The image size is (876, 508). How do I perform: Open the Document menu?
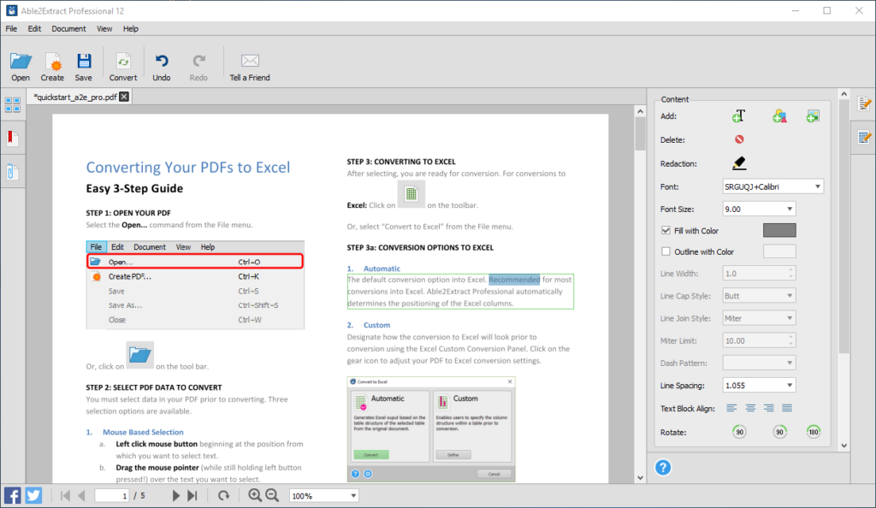click(x=68, y=28)
